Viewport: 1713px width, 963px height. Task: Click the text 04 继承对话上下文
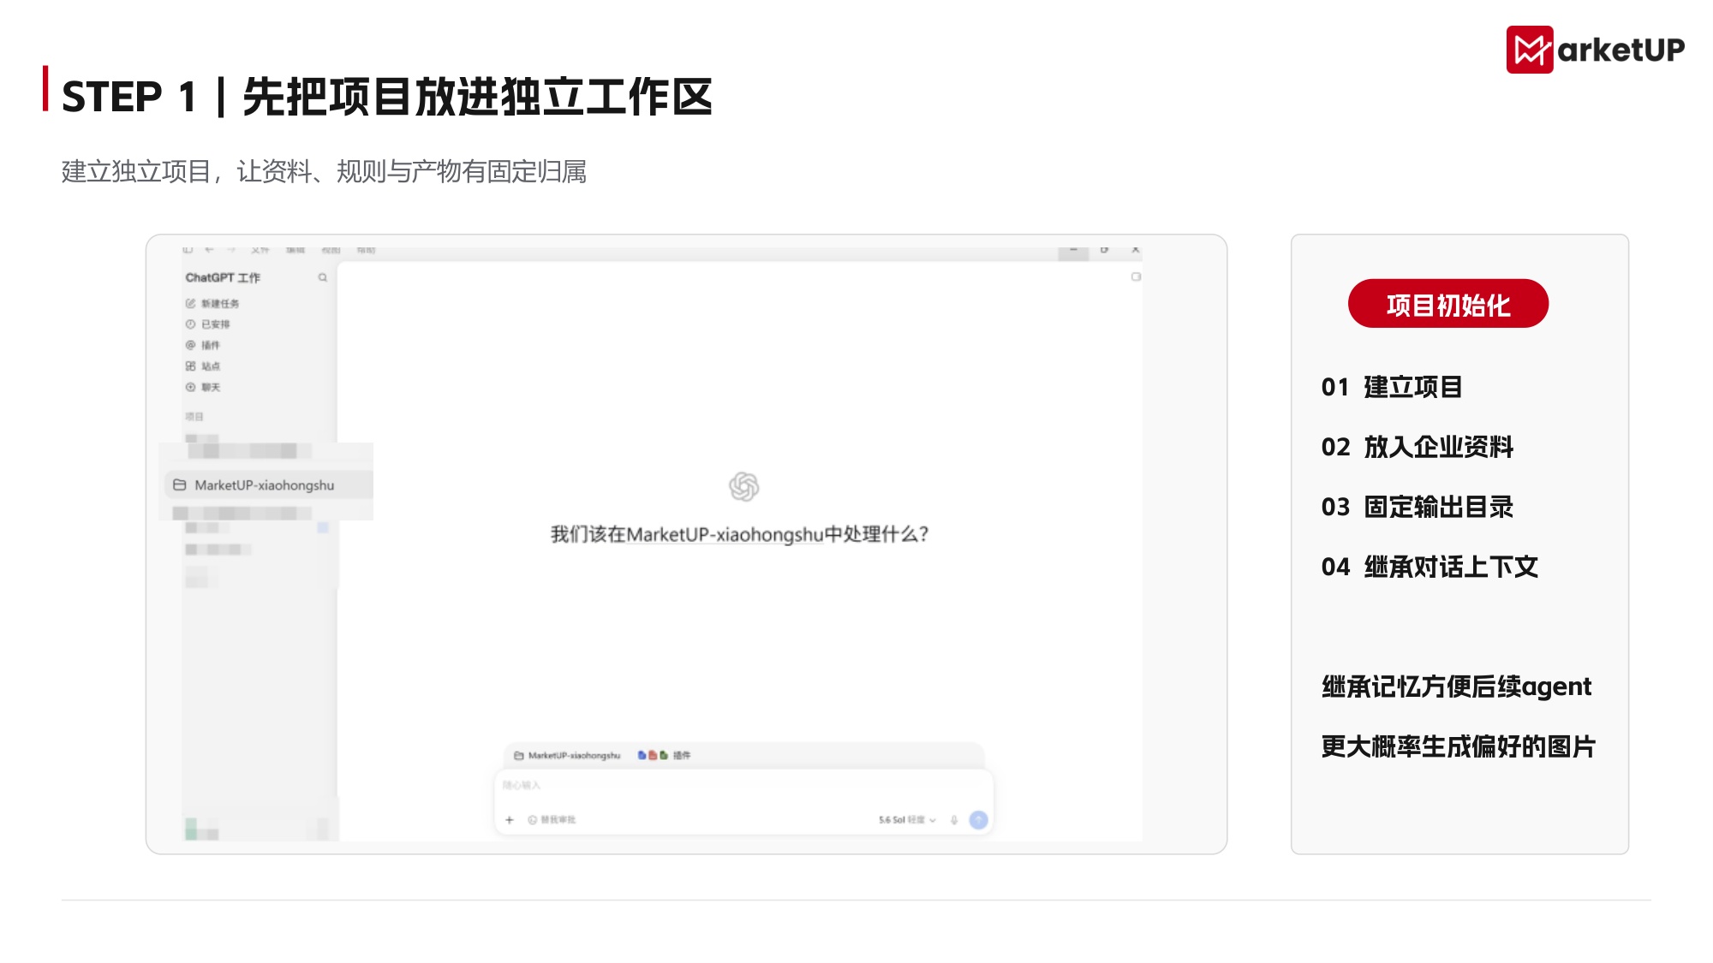click(x=1429, y=567)
